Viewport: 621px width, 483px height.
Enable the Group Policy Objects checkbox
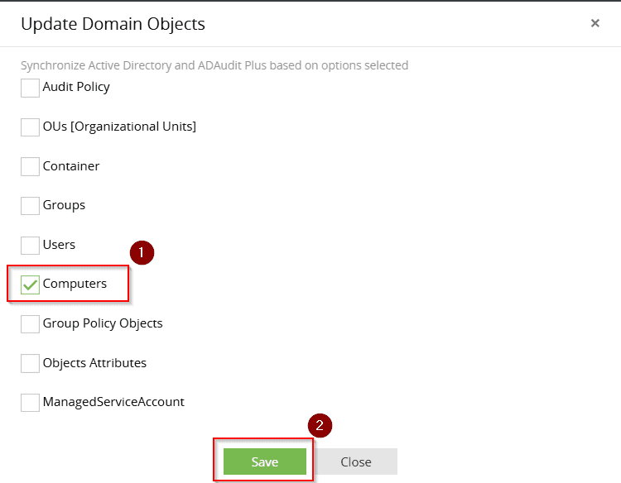pos(30,323)
